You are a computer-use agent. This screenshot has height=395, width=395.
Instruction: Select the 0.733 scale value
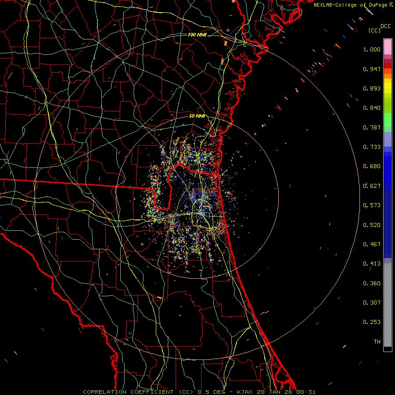tap(372, 147)
